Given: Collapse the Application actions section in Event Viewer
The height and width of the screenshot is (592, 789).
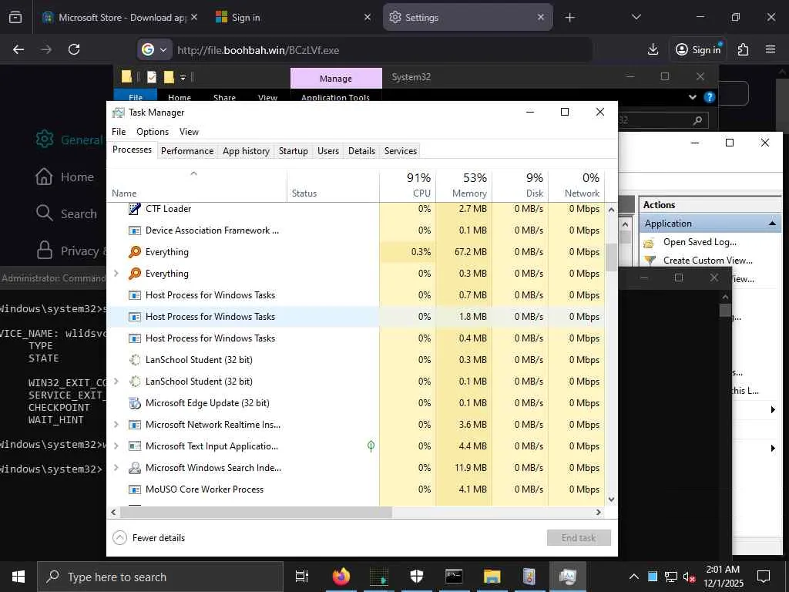Looking at the screenshot, I should (772, 224).
